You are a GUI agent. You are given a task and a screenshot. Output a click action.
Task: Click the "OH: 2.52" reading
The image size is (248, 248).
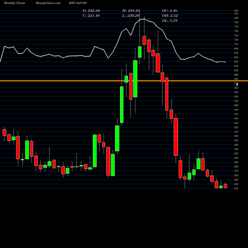(x=170, y=16)
